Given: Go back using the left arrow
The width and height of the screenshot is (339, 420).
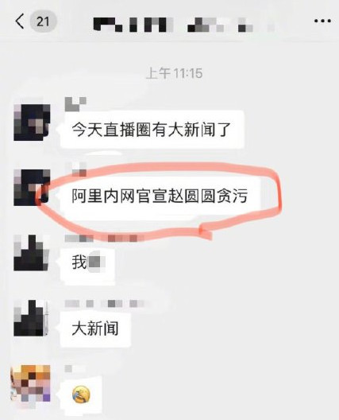Looking at the screenshot, I should click(20, 21).
